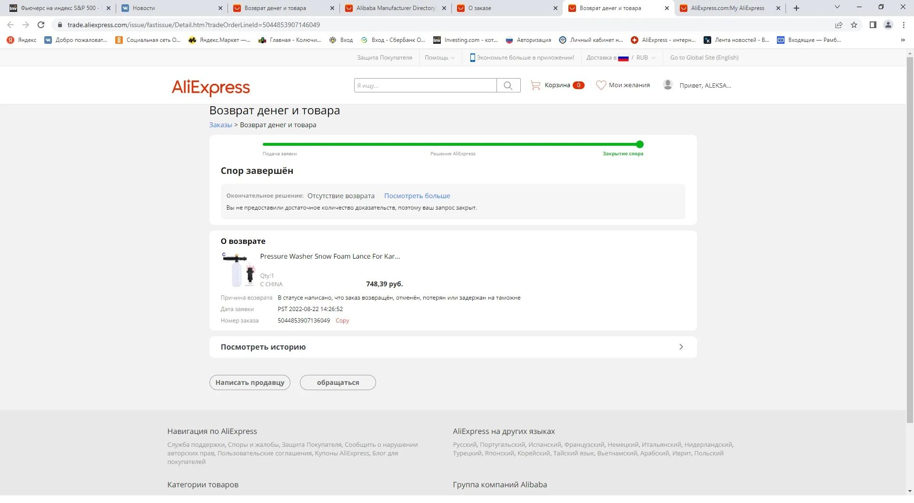Open the Одноклассники 'Социальная сеть' bookmark
Image resolution: width=914 pixels, height=503 pixels.
[148, 40]
